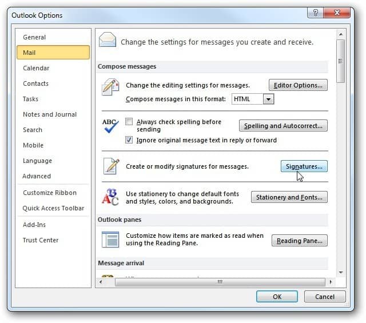The width and height of the screenshot is (366, 323).
Task: Click the ABC checkmark spelling icon
Action: point(110,126)
